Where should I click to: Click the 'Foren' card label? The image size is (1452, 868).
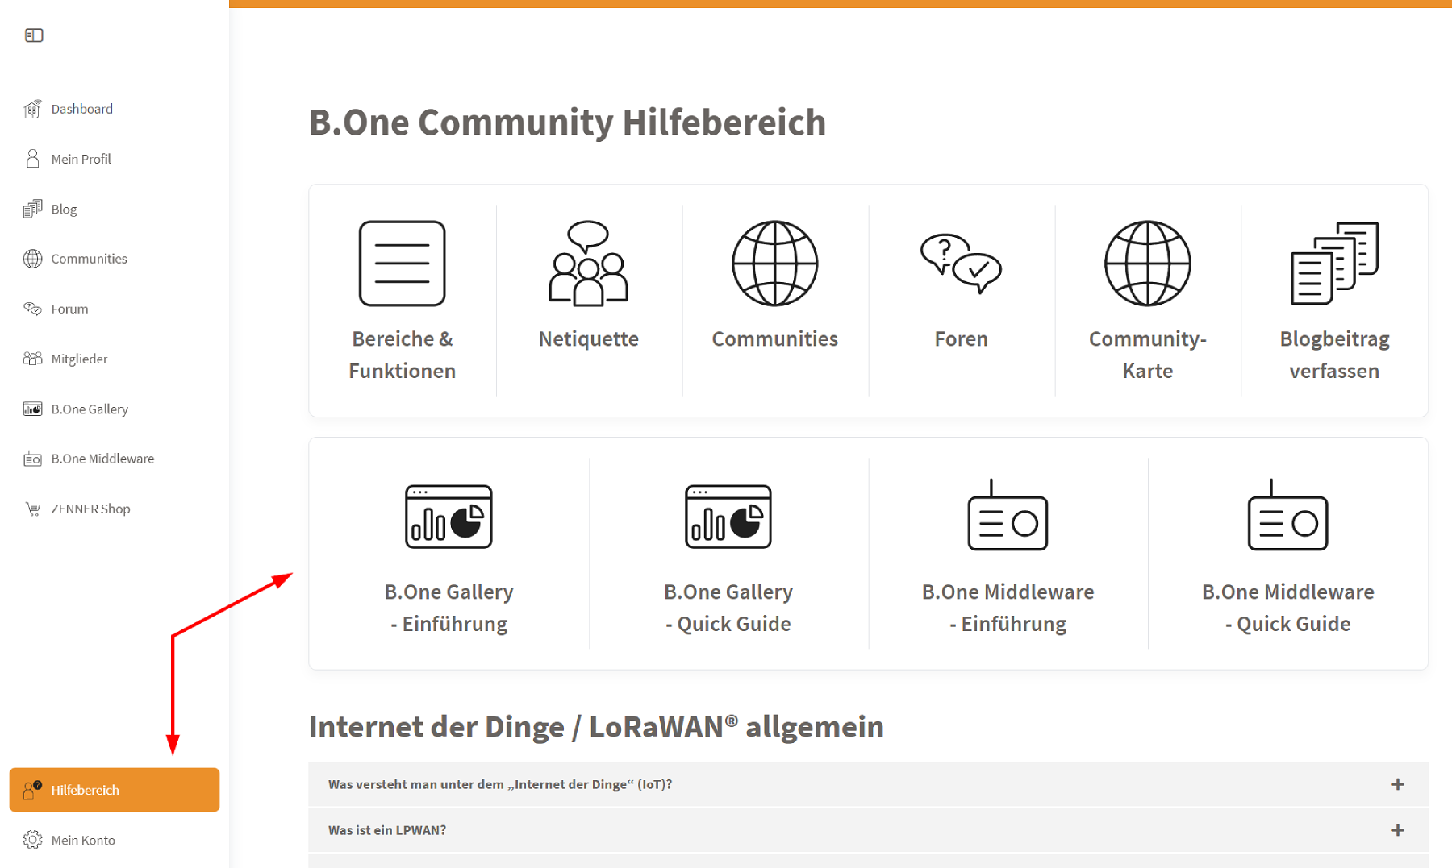point(961,338)
